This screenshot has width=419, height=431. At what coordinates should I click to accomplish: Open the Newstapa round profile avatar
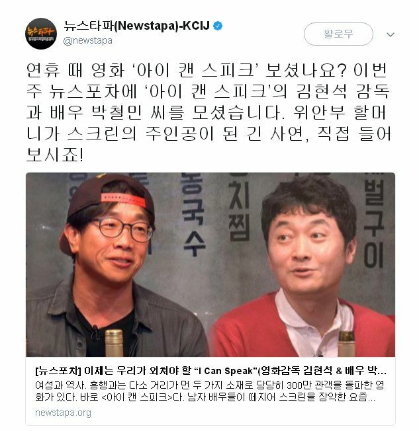pyautogui.click(x=41, y=34)
